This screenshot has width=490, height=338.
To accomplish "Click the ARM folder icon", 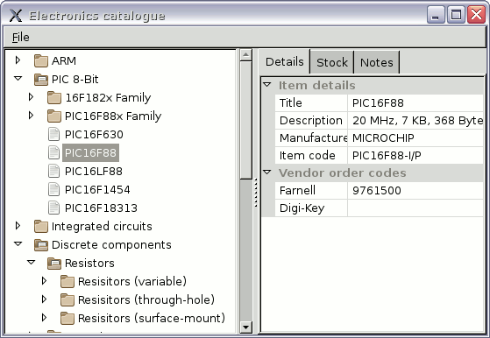I will pos(41,61).
